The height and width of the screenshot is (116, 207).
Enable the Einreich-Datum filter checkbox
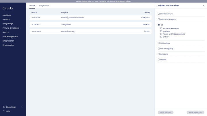click(x=159, y=14)
